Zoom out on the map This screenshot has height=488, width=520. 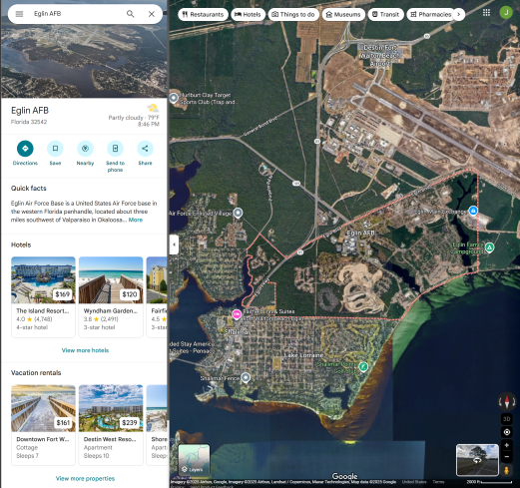pos(507,457)
